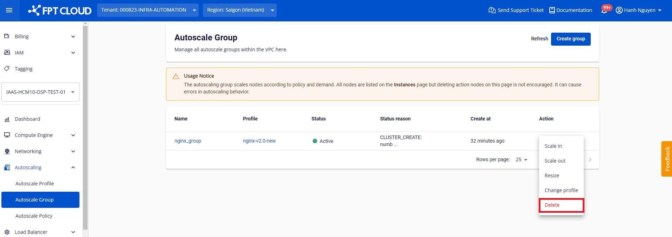The height and width of the screenshot is (237, 672).
Task: Click the FPT Cloud logo
Action: (x=60, y=11)
